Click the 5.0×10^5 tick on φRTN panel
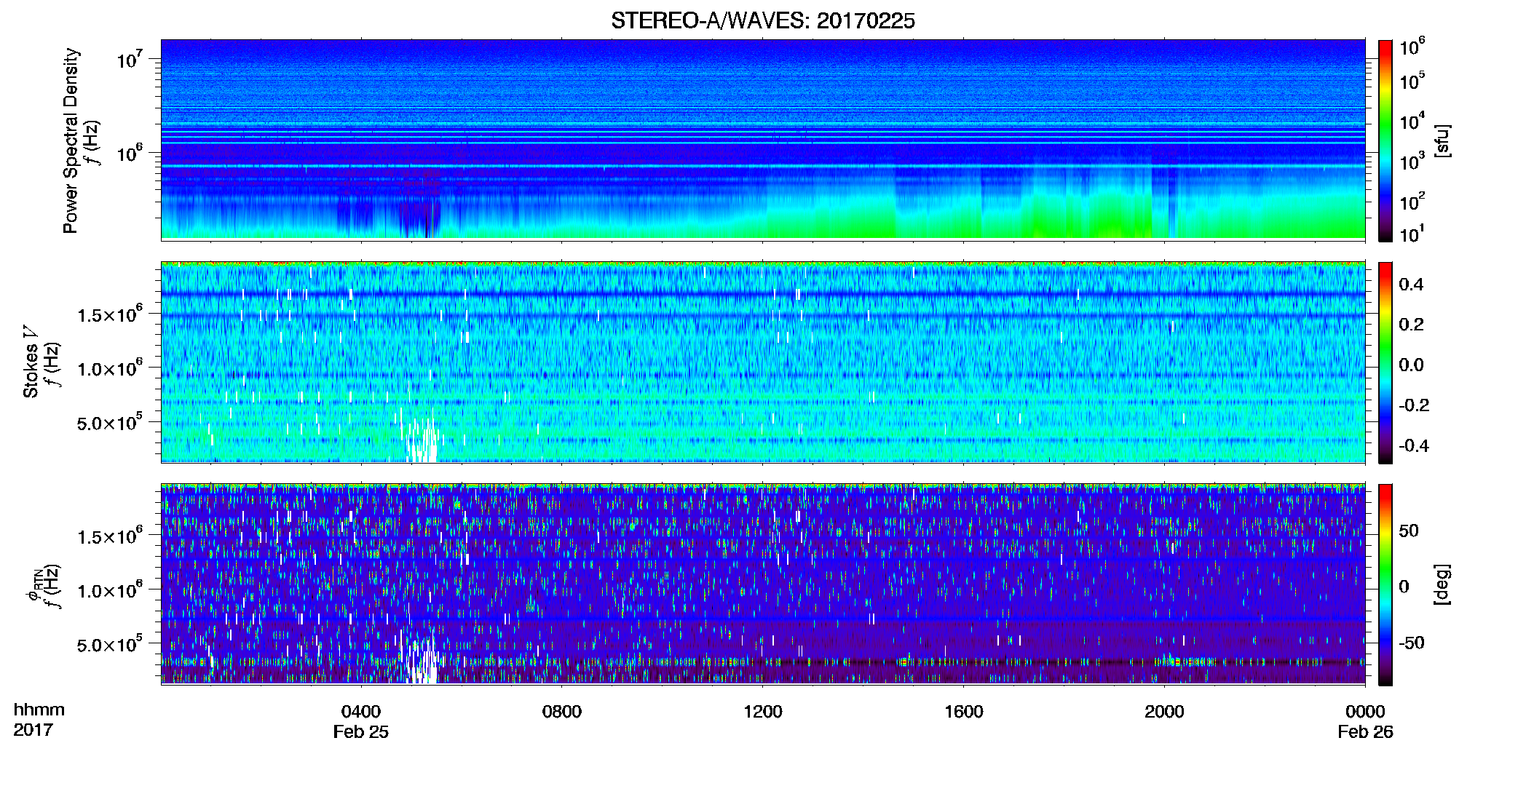The width and height of the screenshot is (1526, 786). [x=110, y=643]
